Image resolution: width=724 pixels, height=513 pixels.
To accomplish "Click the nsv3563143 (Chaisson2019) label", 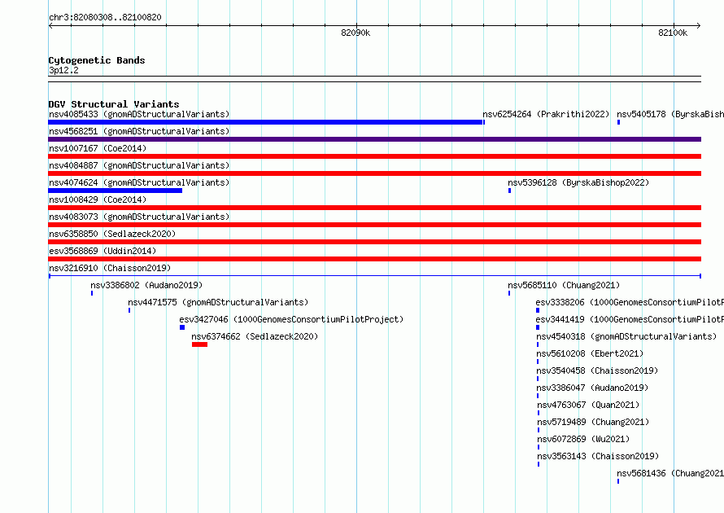I will coord(598,456).
